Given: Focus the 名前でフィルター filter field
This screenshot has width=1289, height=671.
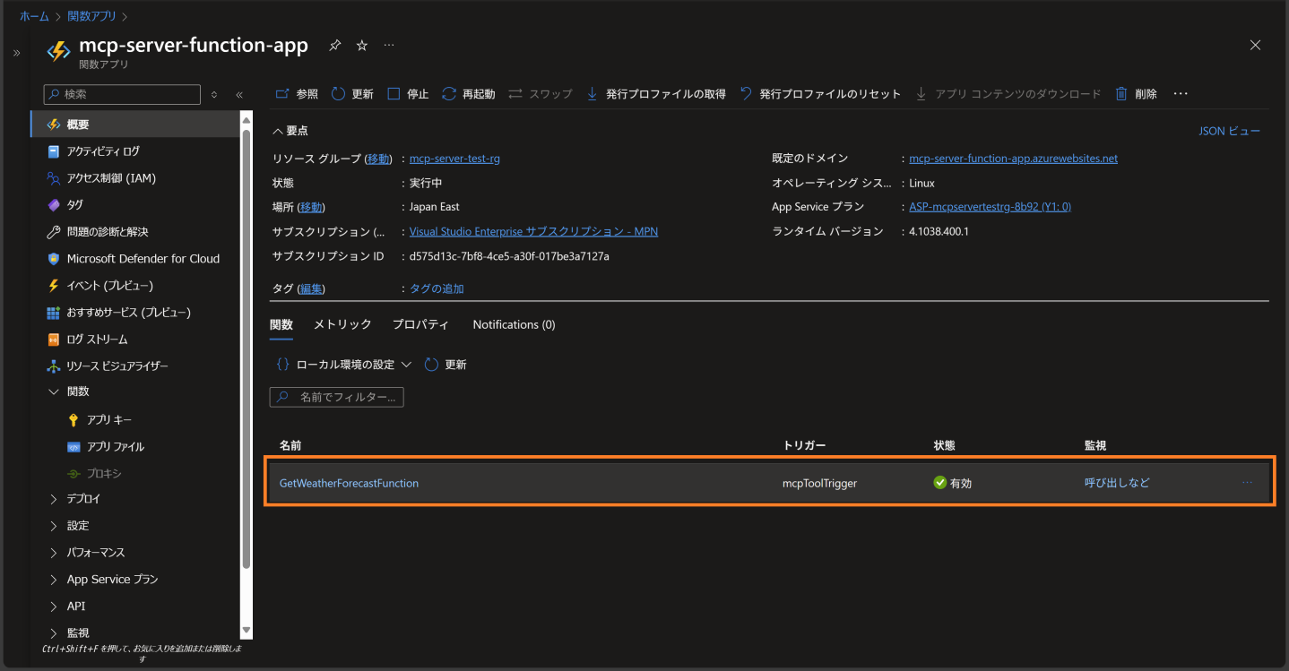Looking at the screenshot, I should [337, 397].
